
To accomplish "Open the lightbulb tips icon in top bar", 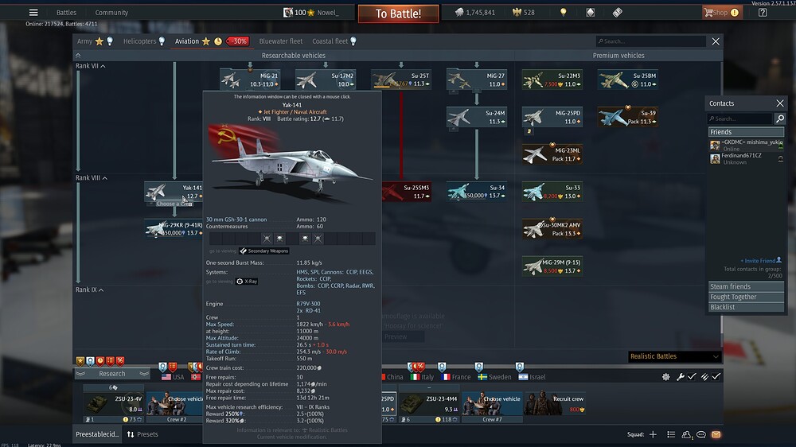I will click(563, 13).
